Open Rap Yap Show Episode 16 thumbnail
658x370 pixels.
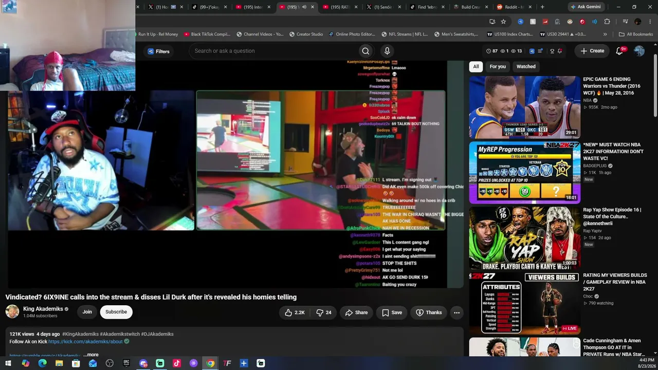(x=524, y=238)
